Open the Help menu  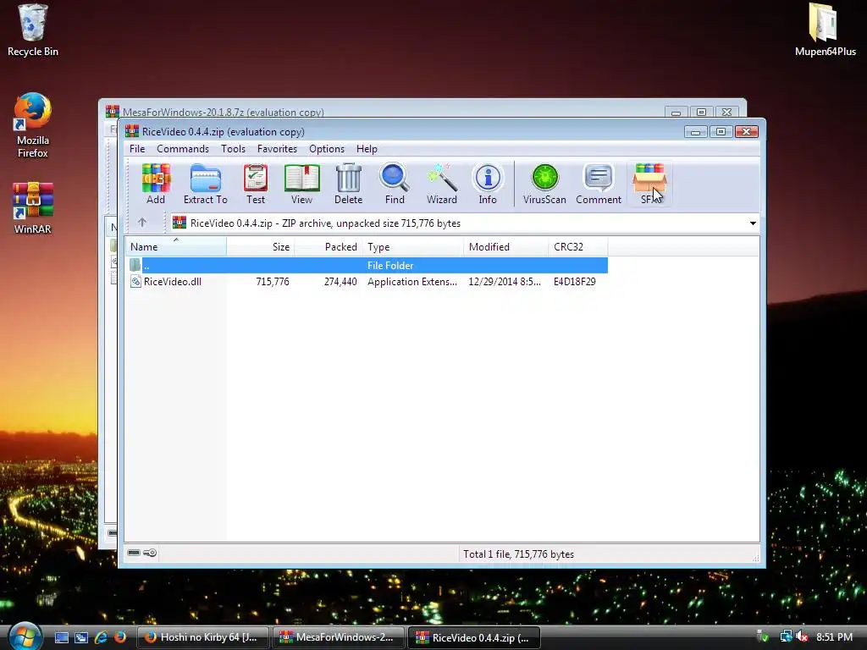[x=367, y=149]
